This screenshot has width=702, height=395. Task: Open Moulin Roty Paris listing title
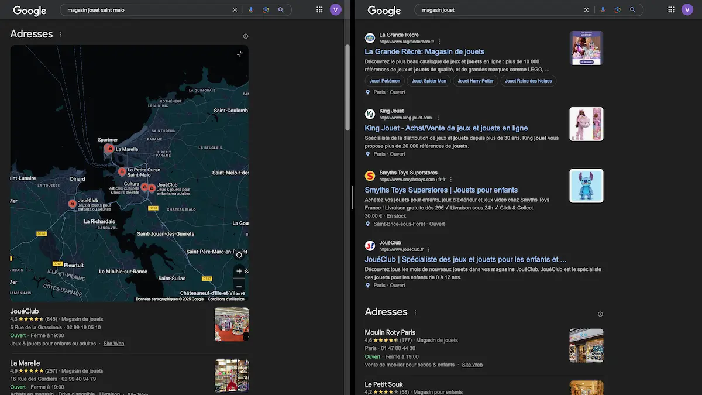(x=390, y=332)
